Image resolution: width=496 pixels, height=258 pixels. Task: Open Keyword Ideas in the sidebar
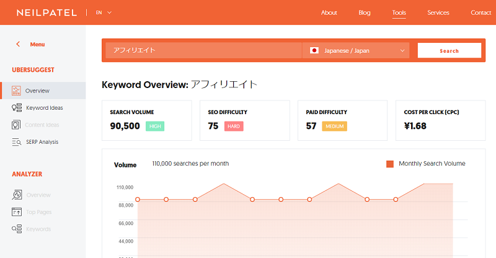pyautogui.click(x=43, y=108)
